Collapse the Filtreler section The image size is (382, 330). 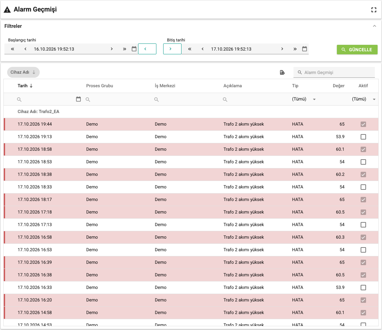375,26
